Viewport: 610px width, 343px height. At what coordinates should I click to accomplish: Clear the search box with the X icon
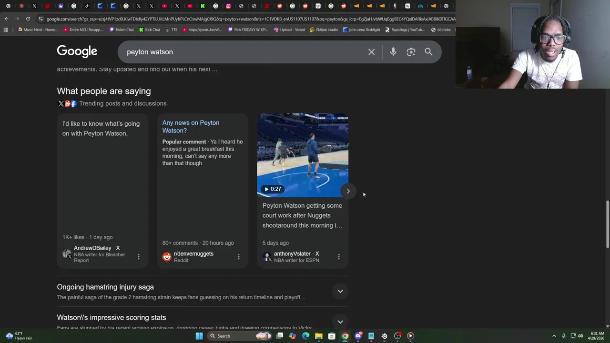[371, 52]
